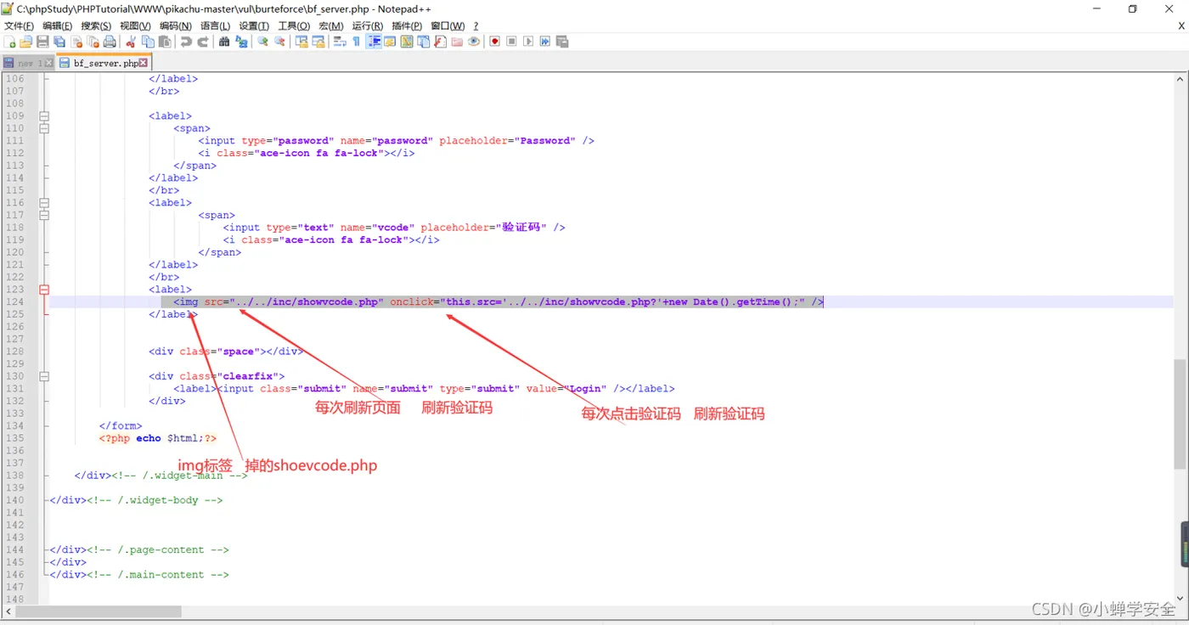Open the 搜索(S) menu
The height and width of the screenshot is (625, 1189).
tap(96, 25)
